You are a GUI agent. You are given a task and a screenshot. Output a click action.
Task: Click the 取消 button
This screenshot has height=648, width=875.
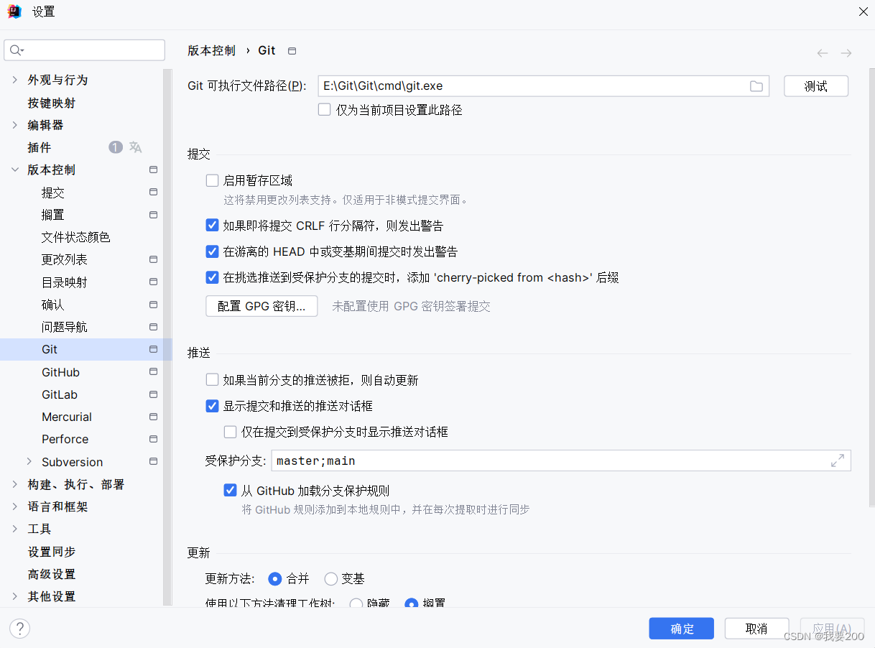tap(756, 629)
